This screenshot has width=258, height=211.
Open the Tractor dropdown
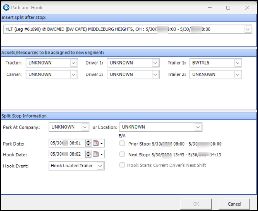73,63
